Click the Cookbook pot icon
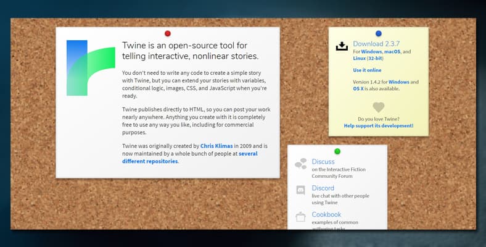Screen dimensions: 486x247 pyautogui.click(x=300, y=217)
